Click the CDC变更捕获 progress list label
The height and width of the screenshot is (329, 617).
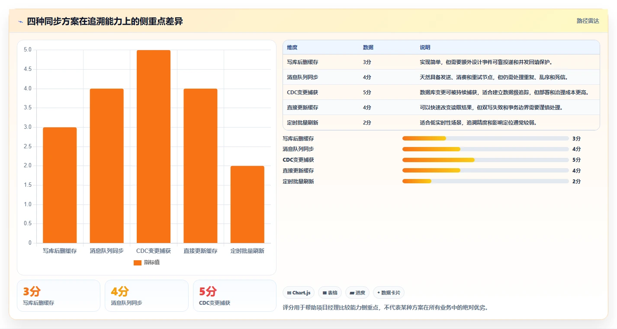(298, 160)
